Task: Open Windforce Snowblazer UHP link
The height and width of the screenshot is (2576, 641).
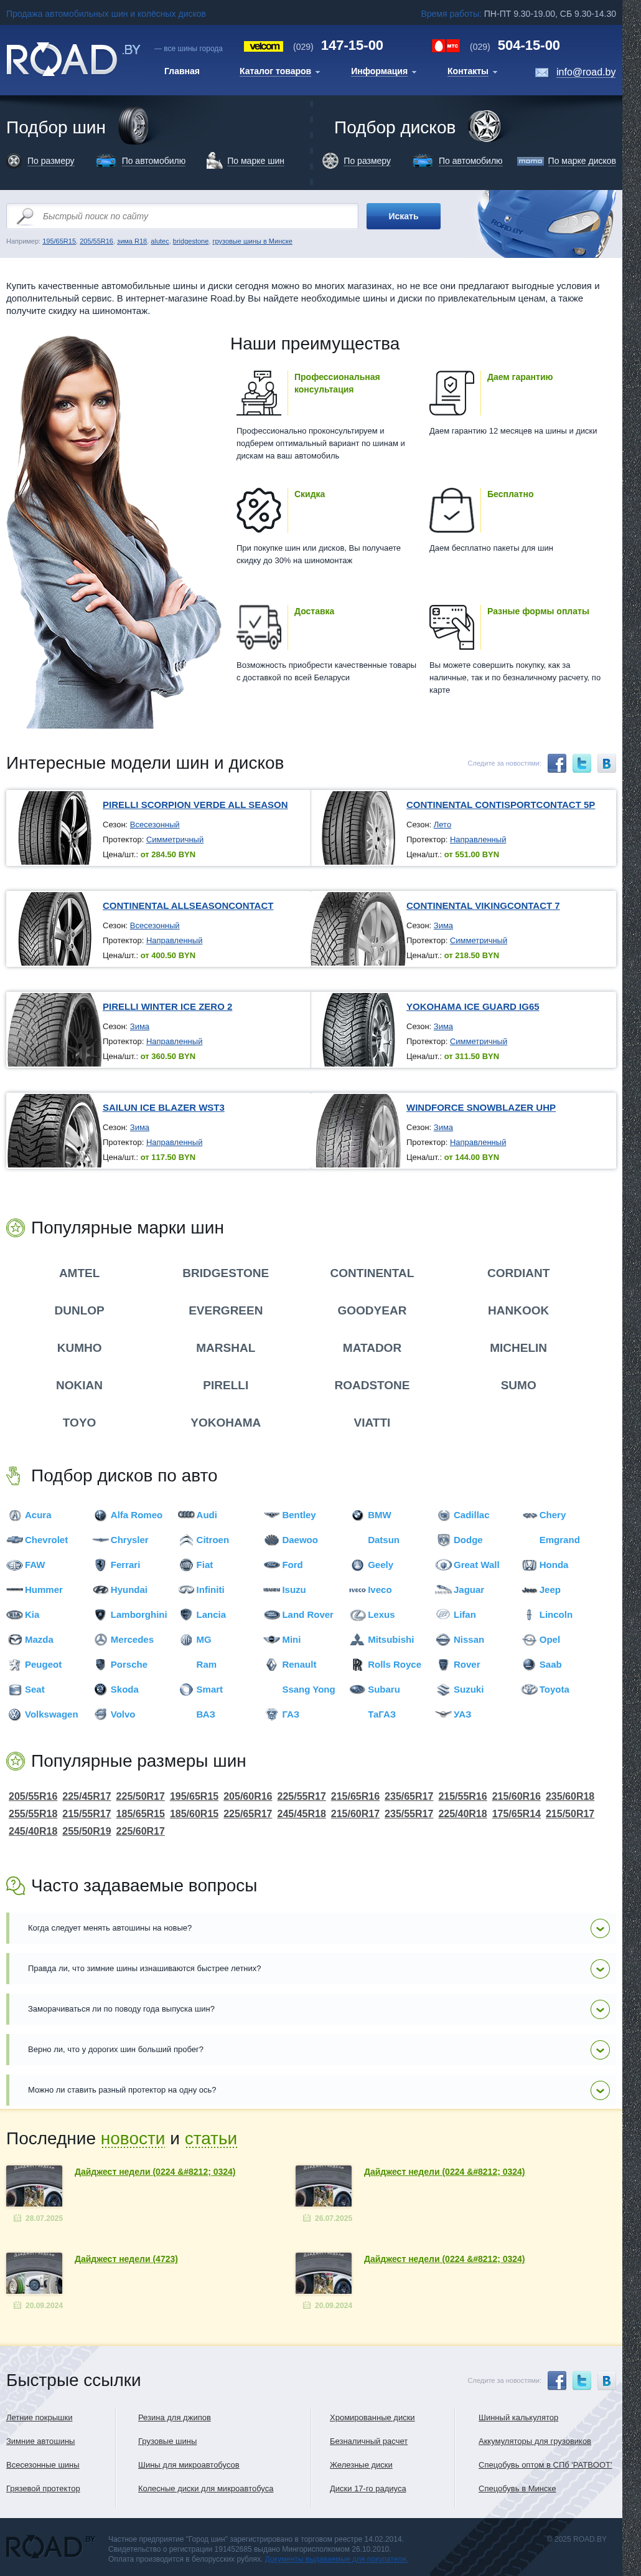Action: click(481, 1108)
